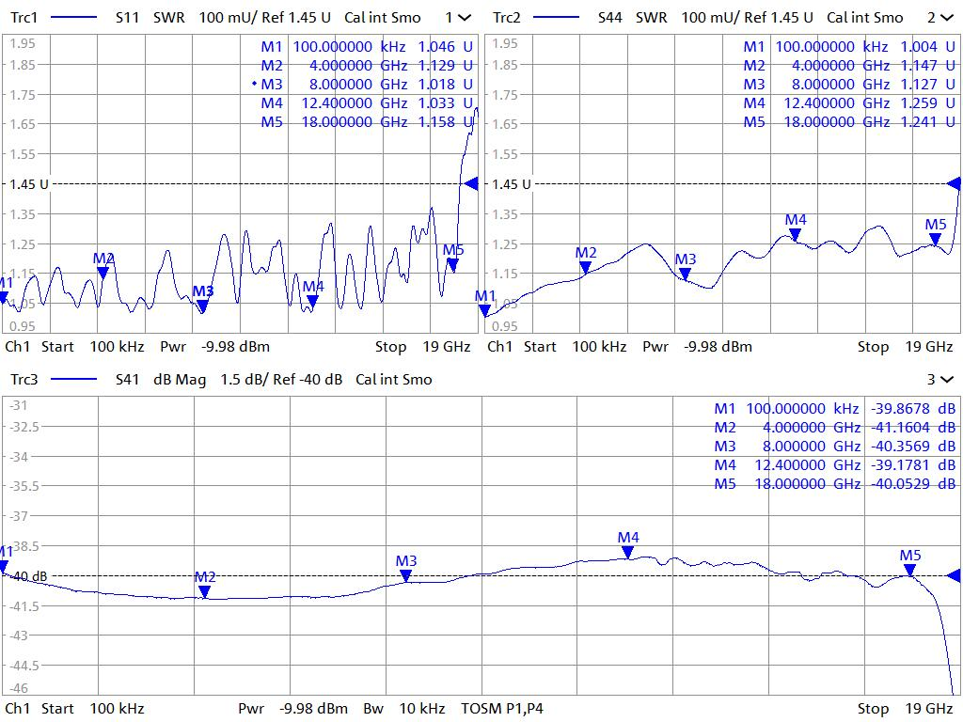Click marker M3 triangle on the S44 trace
Viewport: 963px width, 722px height.
click(686, 275)
